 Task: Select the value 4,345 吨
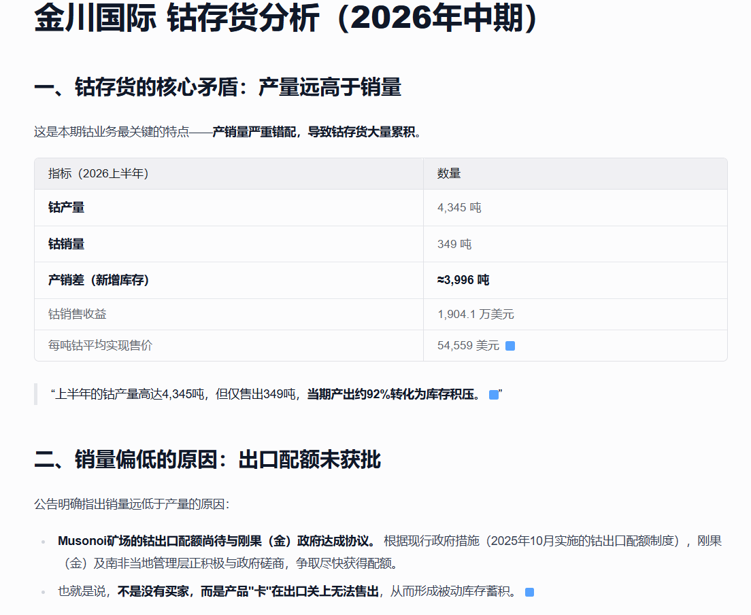click(459, 207)
